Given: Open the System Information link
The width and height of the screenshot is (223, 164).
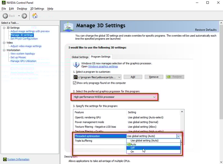Looking at the screenshot, I should [18, 159].
